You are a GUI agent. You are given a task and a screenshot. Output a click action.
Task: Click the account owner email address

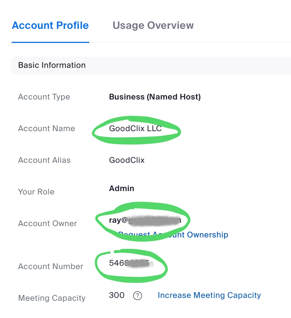click(x=145, y=220)
